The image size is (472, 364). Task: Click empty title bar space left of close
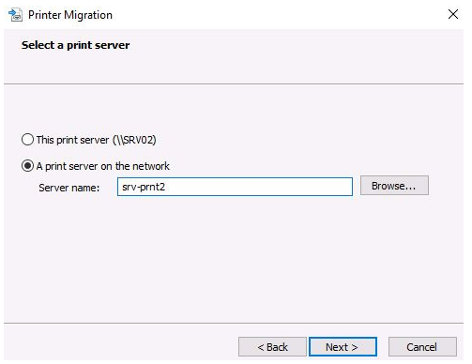[282, 15]
